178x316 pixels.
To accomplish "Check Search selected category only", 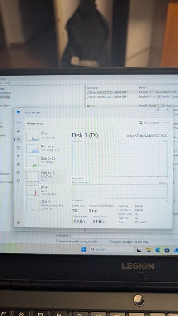I will 58,241.
